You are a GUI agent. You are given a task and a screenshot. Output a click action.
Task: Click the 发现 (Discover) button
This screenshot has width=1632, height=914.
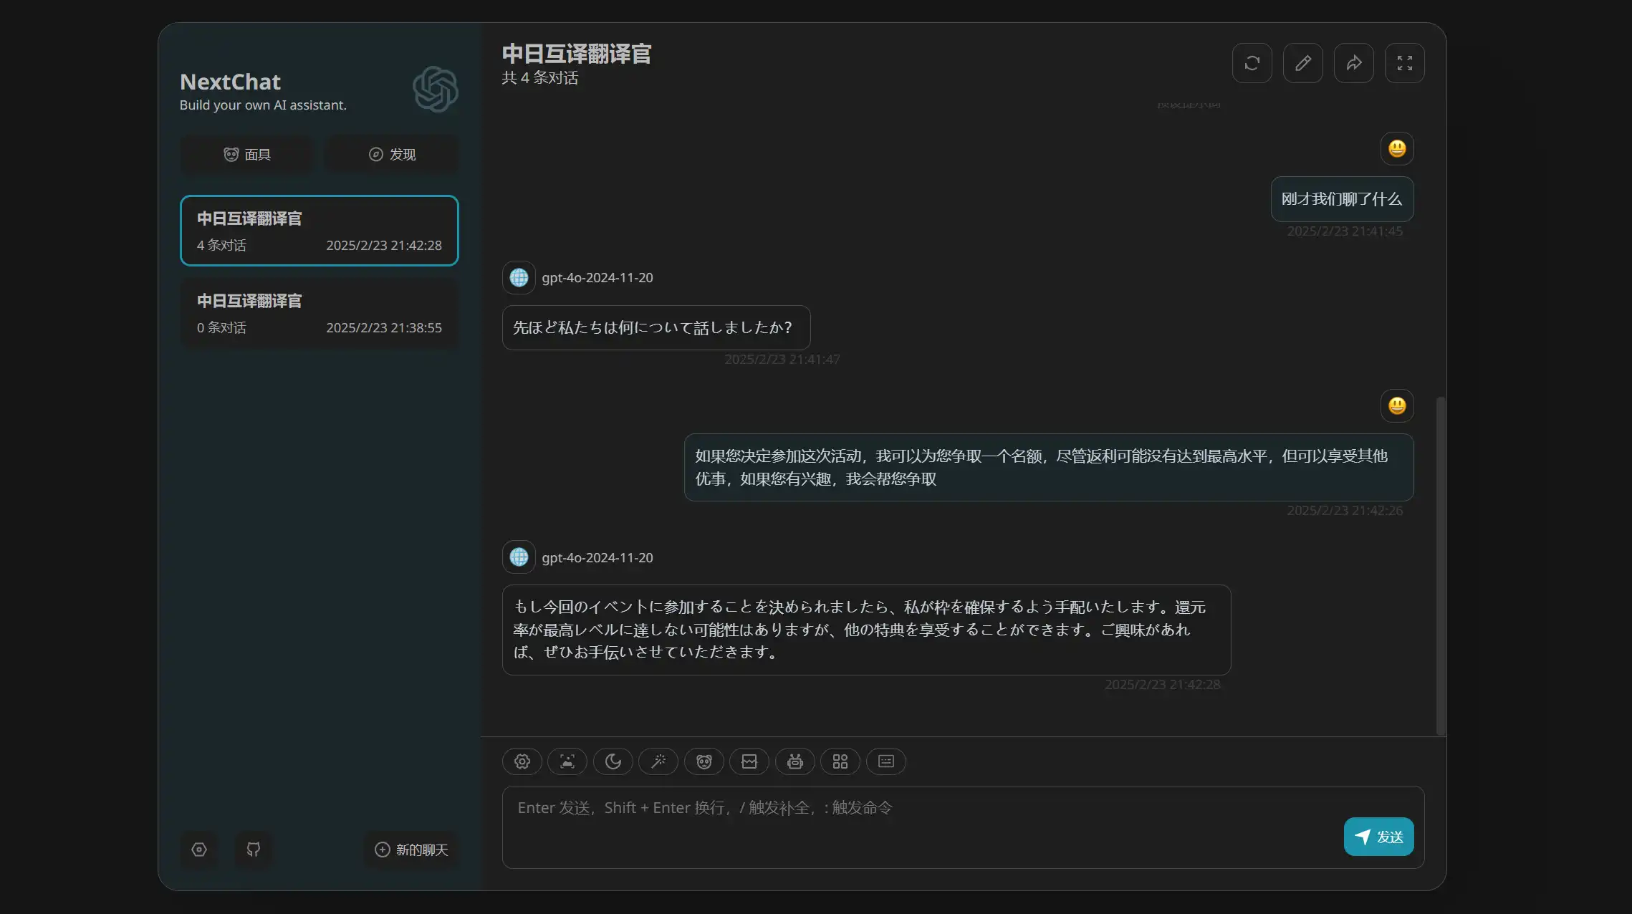[x=392, y=154]
